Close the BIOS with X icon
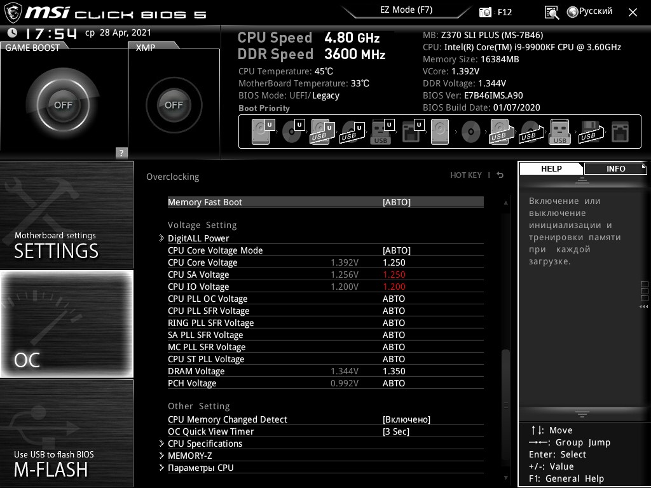Viewport: 651px width, 488px height. [x=633, y=13]
